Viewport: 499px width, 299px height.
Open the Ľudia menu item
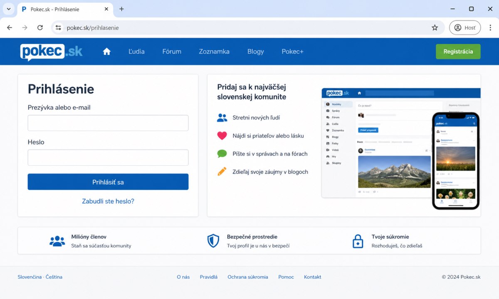(x=136, y=51)
